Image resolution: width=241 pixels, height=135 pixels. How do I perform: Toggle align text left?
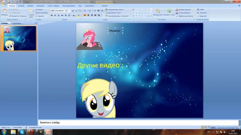[85, 15]
